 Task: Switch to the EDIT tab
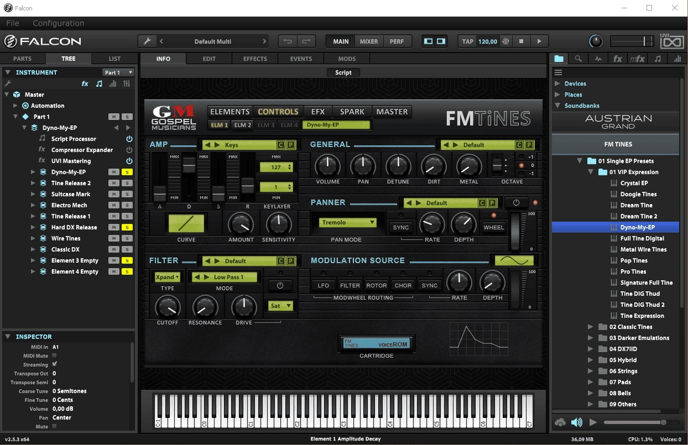pos(209,59)
